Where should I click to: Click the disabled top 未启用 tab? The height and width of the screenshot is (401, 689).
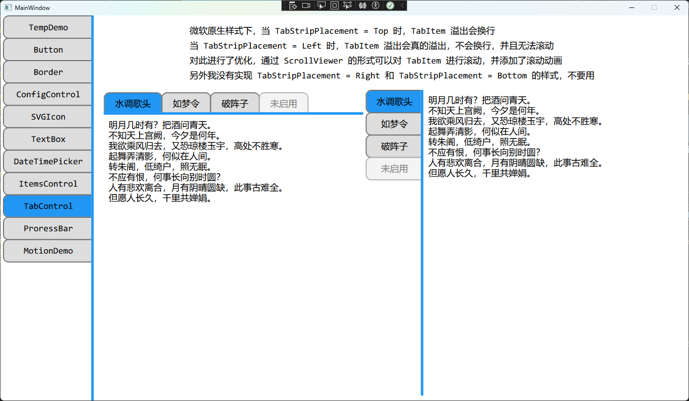click(x=283, y=103)
